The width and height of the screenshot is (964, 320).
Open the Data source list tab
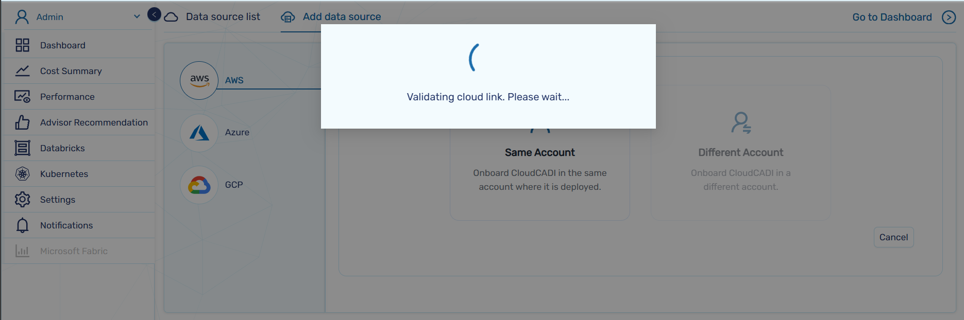[x=223, y=17]
